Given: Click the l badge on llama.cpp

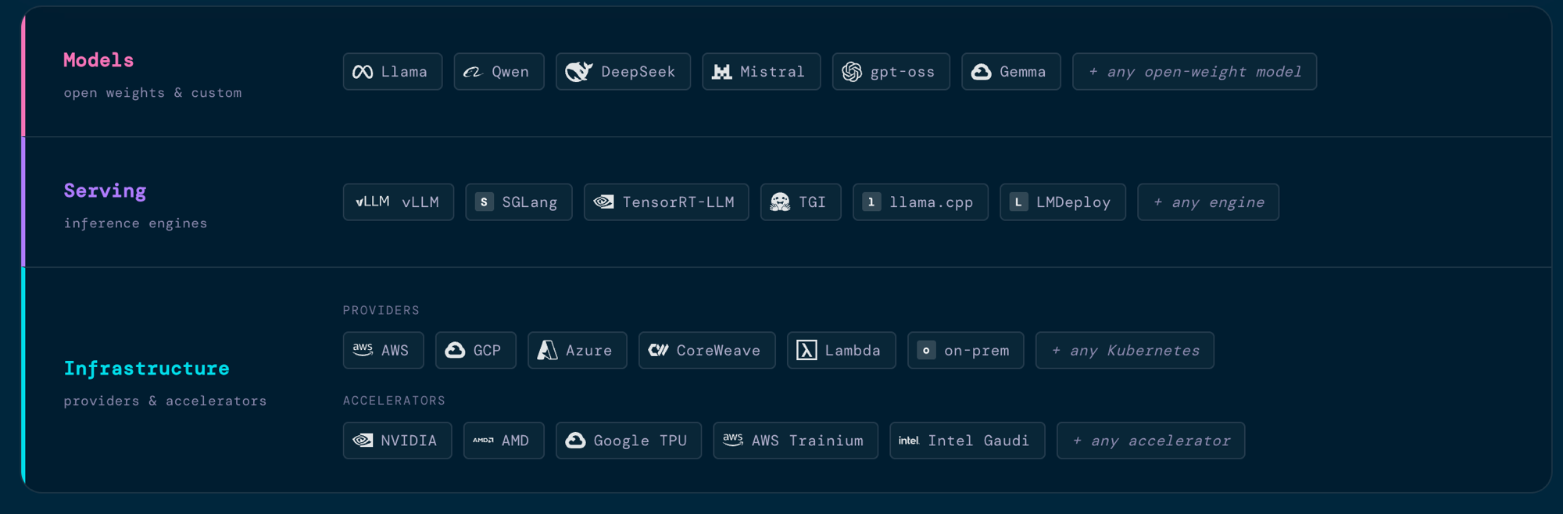Looking at the screenshot, I should (871, 202).
